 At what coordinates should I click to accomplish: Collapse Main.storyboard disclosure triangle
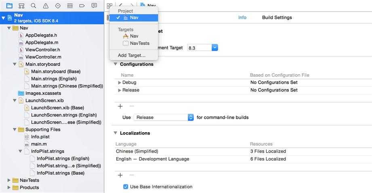[15, 64]
